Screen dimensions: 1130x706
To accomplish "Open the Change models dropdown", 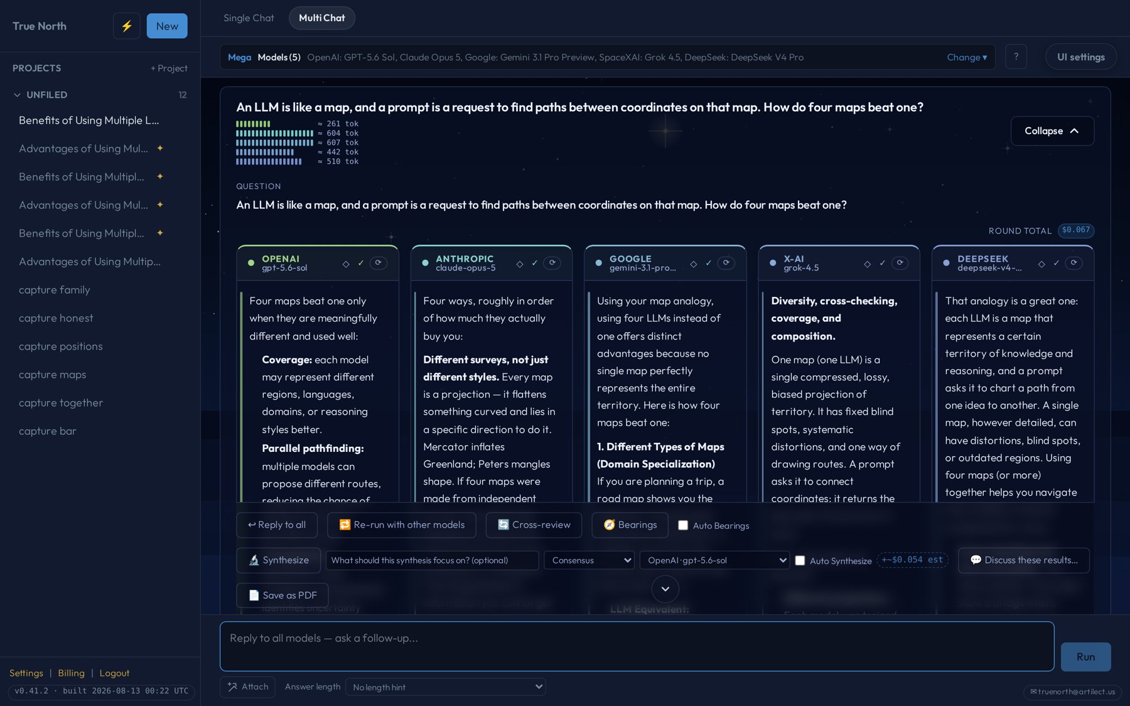I will [x=967, y=57].
